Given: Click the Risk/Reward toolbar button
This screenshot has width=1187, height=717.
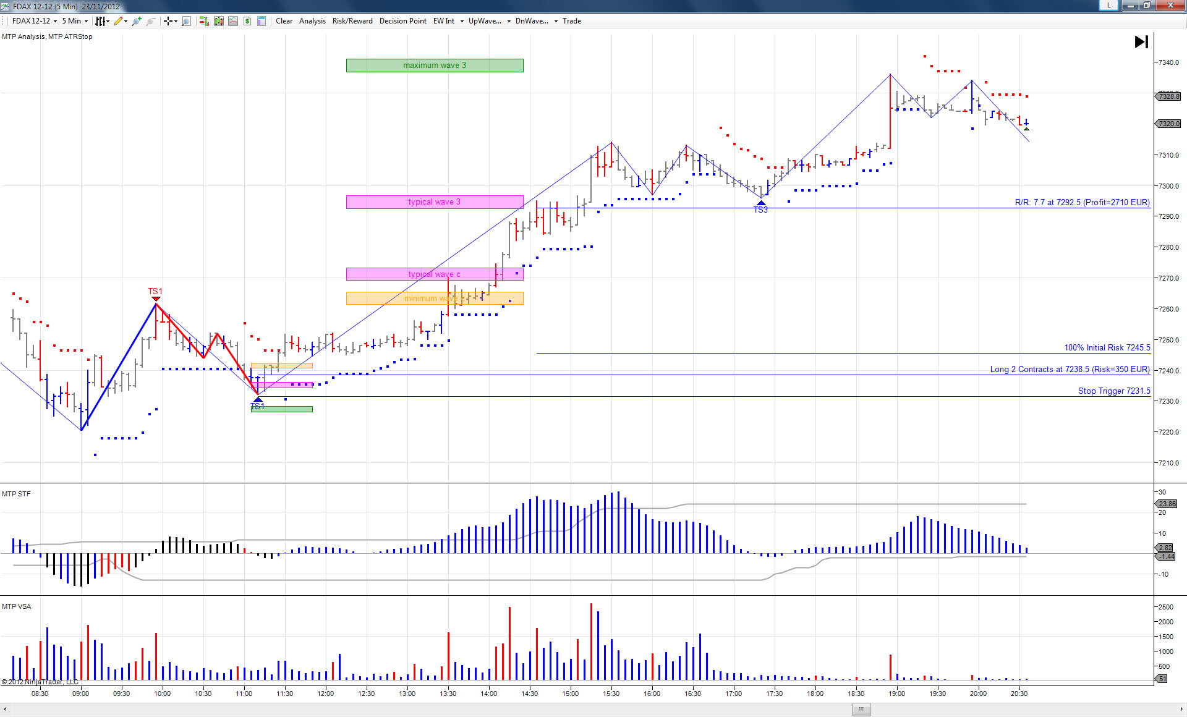Looking at the screenshot, I should [x=352, y=21].
